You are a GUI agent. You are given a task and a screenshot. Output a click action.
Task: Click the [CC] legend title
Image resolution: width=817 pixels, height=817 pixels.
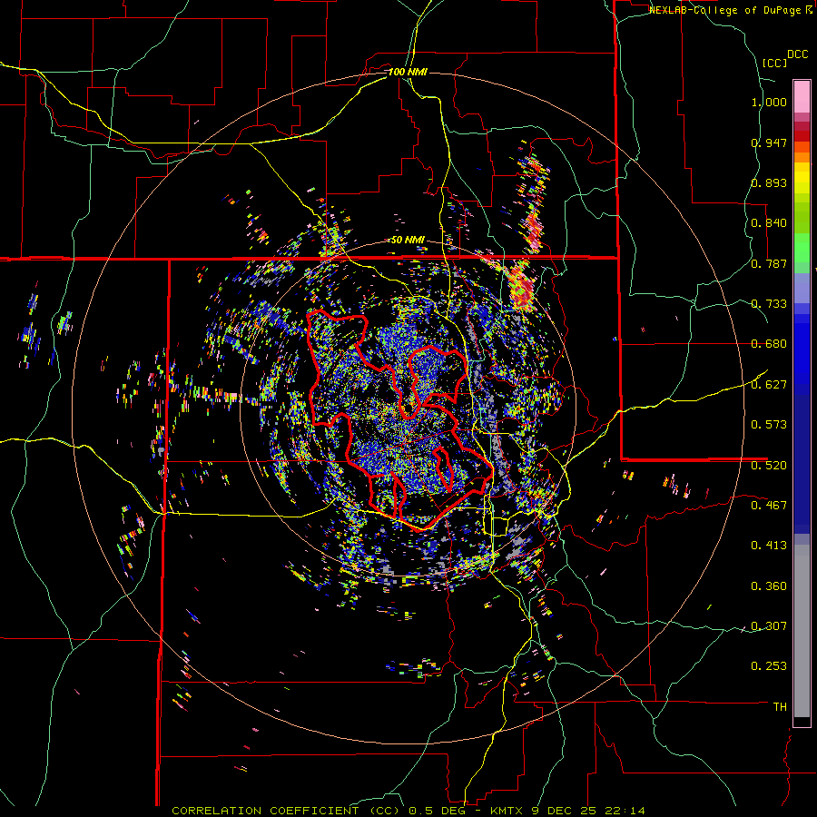pos(774,63)
